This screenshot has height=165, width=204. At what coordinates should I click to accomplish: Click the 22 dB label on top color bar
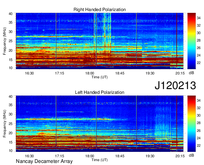coord(199,63)
